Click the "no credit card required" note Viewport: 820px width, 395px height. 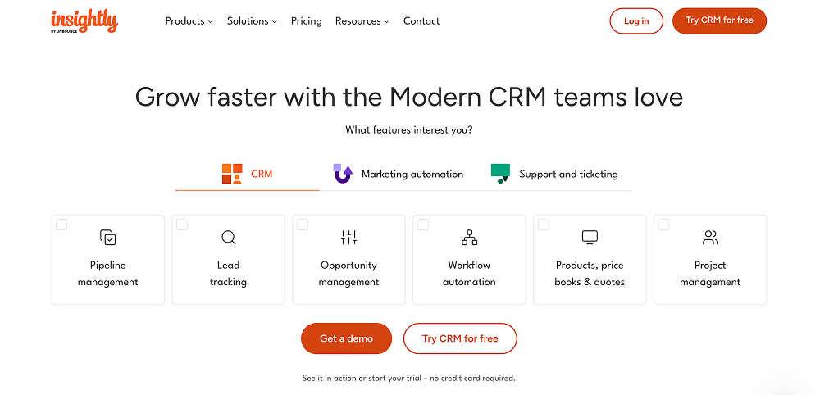click(472, 378)
